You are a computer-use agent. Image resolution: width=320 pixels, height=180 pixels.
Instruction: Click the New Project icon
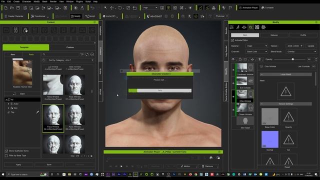click(5, 8)
